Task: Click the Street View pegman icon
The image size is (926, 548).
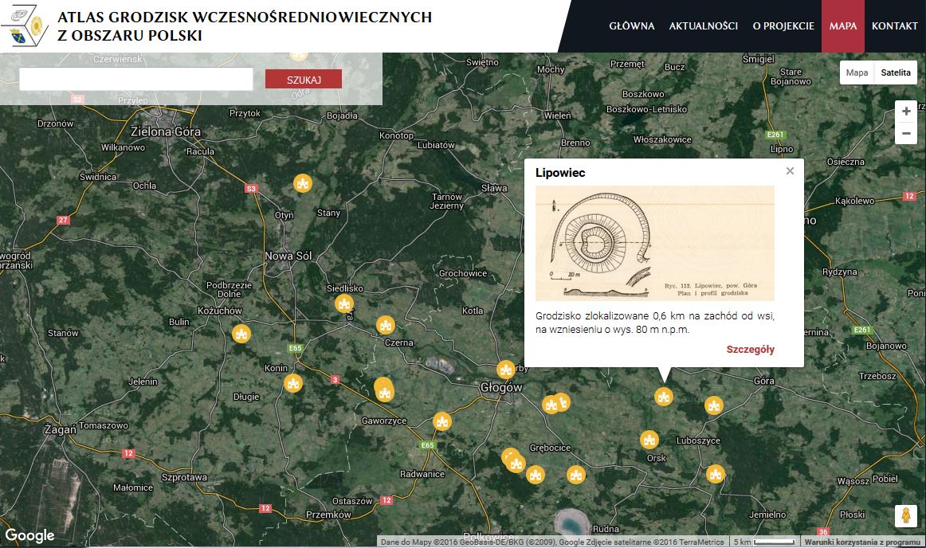Action: (x=905, y=516)
